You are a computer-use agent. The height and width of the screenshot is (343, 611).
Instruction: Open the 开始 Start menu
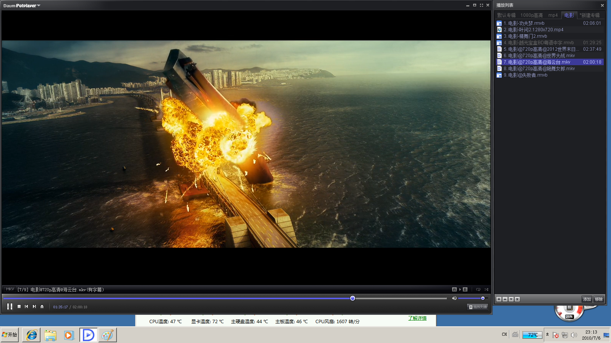pos(10,335)
